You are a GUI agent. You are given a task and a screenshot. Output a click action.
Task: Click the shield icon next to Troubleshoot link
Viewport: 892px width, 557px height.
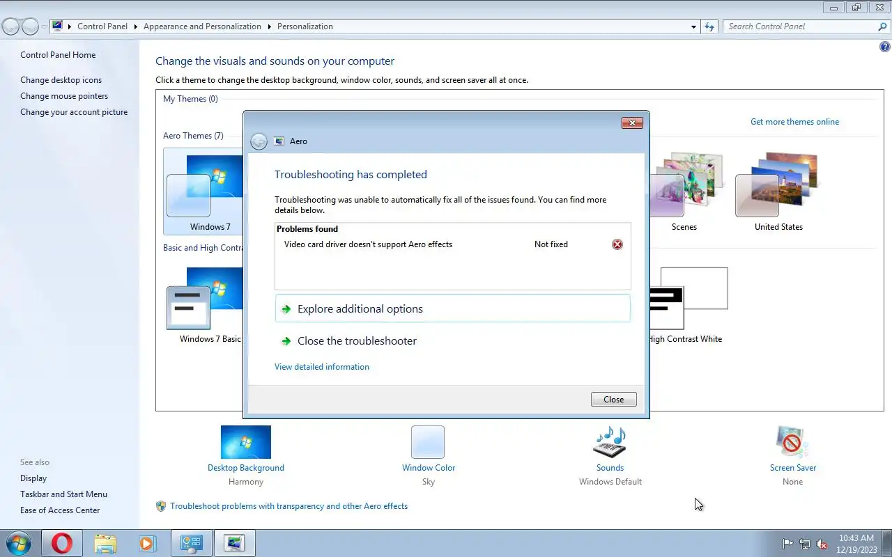tap(161, 506)
